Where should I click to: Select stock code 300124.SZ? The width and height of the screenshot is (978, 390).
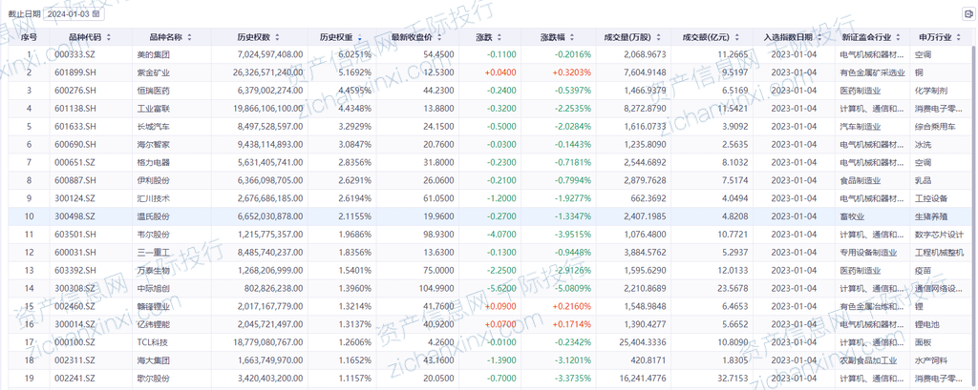pyautogui.click(x=73, y=198)
